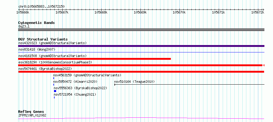273x122 pixels.
Task: Select the small blue nsv5721954 variant mark
Action: click(54, 97)
